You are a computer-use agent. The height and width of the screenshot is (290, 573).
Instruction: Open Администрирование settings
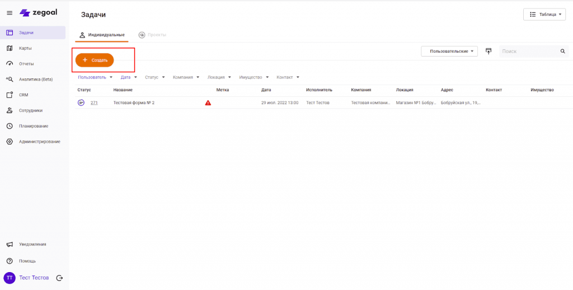39,142
